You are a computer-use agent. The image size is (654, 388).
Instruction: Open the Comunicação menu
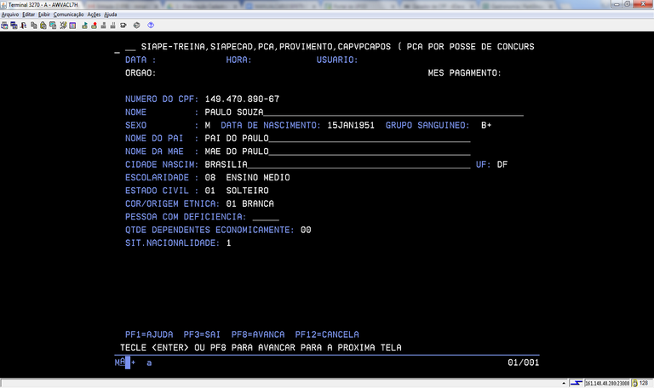tap(68, 14)
